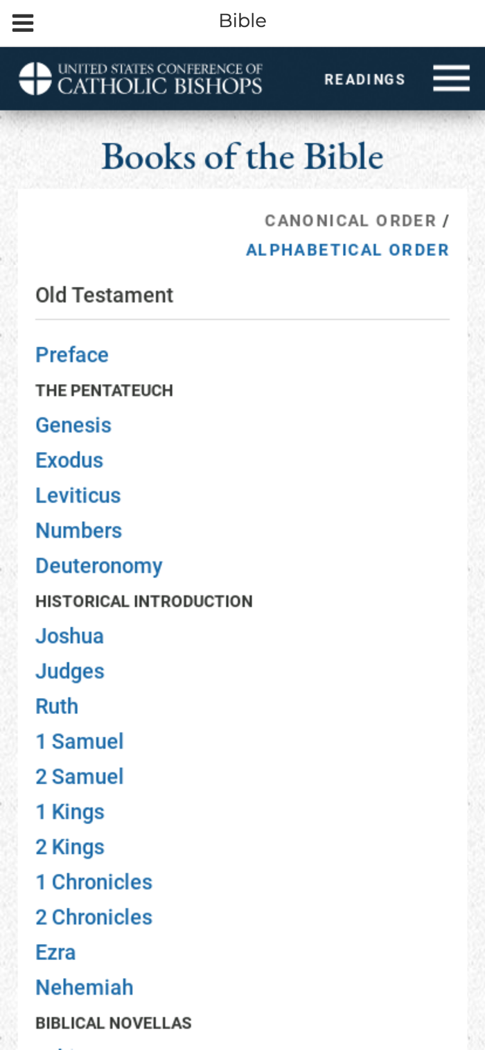Tap the USCCB cross logo

pyautogui.click(x=35, y=78)
